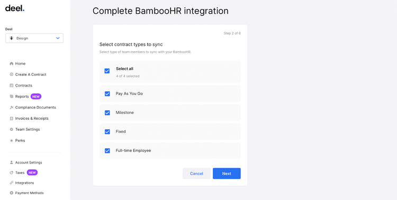Click the Full-time Employee label

tap(133, 150)
